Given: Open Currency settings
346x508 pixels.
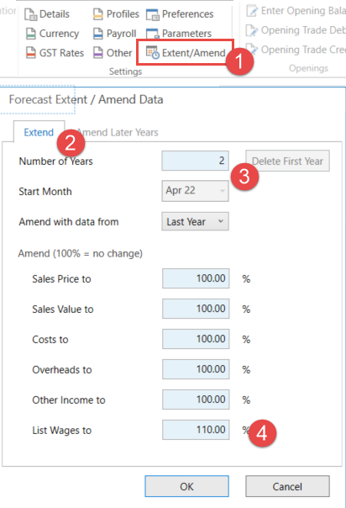Looking at the screenshot, I should 52,34.
